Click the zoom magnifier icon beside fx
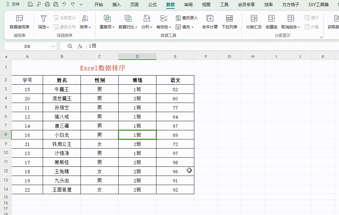Screen dimensions: 339x215 pyautogui.click(x=70, y=46)
